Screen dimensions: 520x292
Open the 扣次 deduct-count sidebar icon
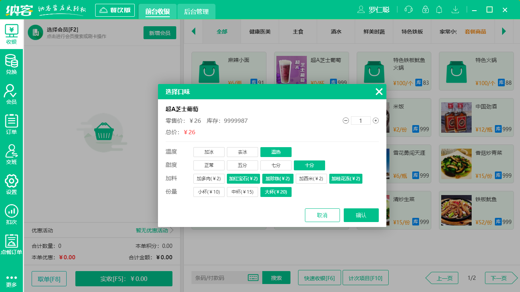(x=11, y=215)
